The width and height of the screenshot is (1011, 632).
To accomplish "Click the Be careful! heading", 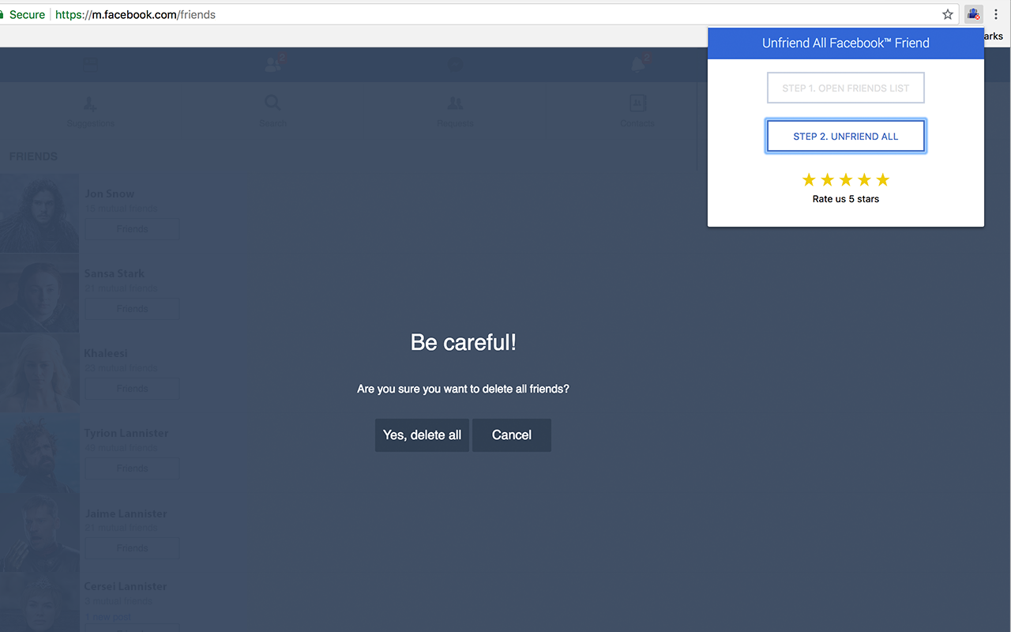I will pos(464,343).
